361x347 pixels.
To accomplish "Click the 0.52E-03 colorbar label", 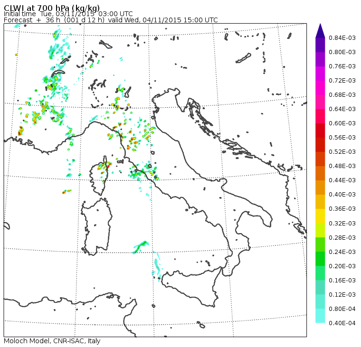I will pyautogui.click(x=342, y=152).
